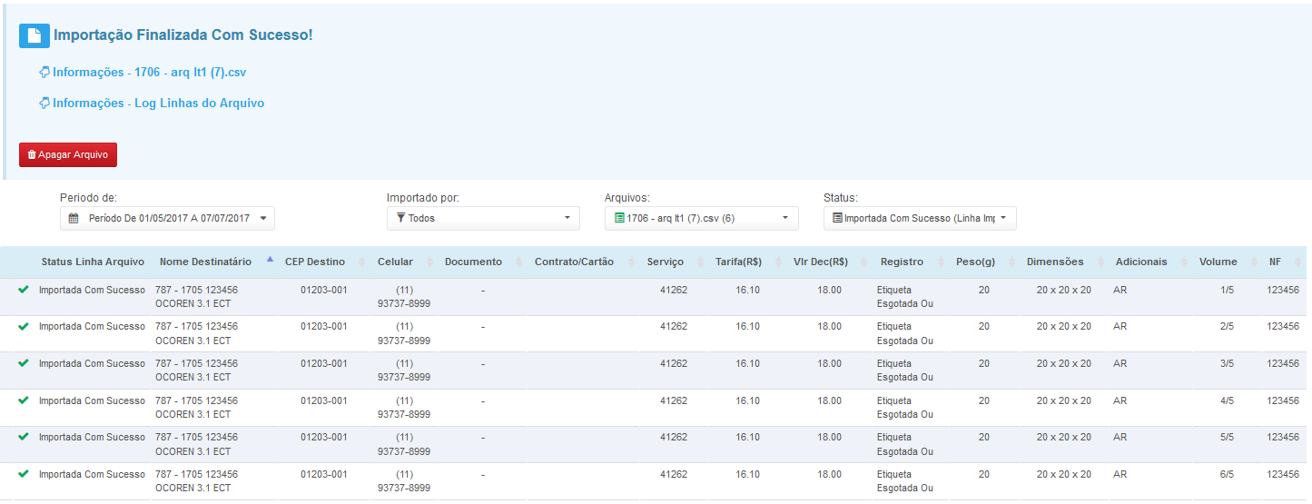Screen dimensions: 1312x504
Task: Select the table row with volume 3/5
Action: pos(656,371)
